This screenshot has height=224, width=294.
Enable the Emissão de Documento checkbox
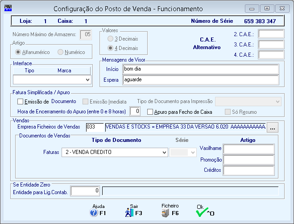pos(20,102)
